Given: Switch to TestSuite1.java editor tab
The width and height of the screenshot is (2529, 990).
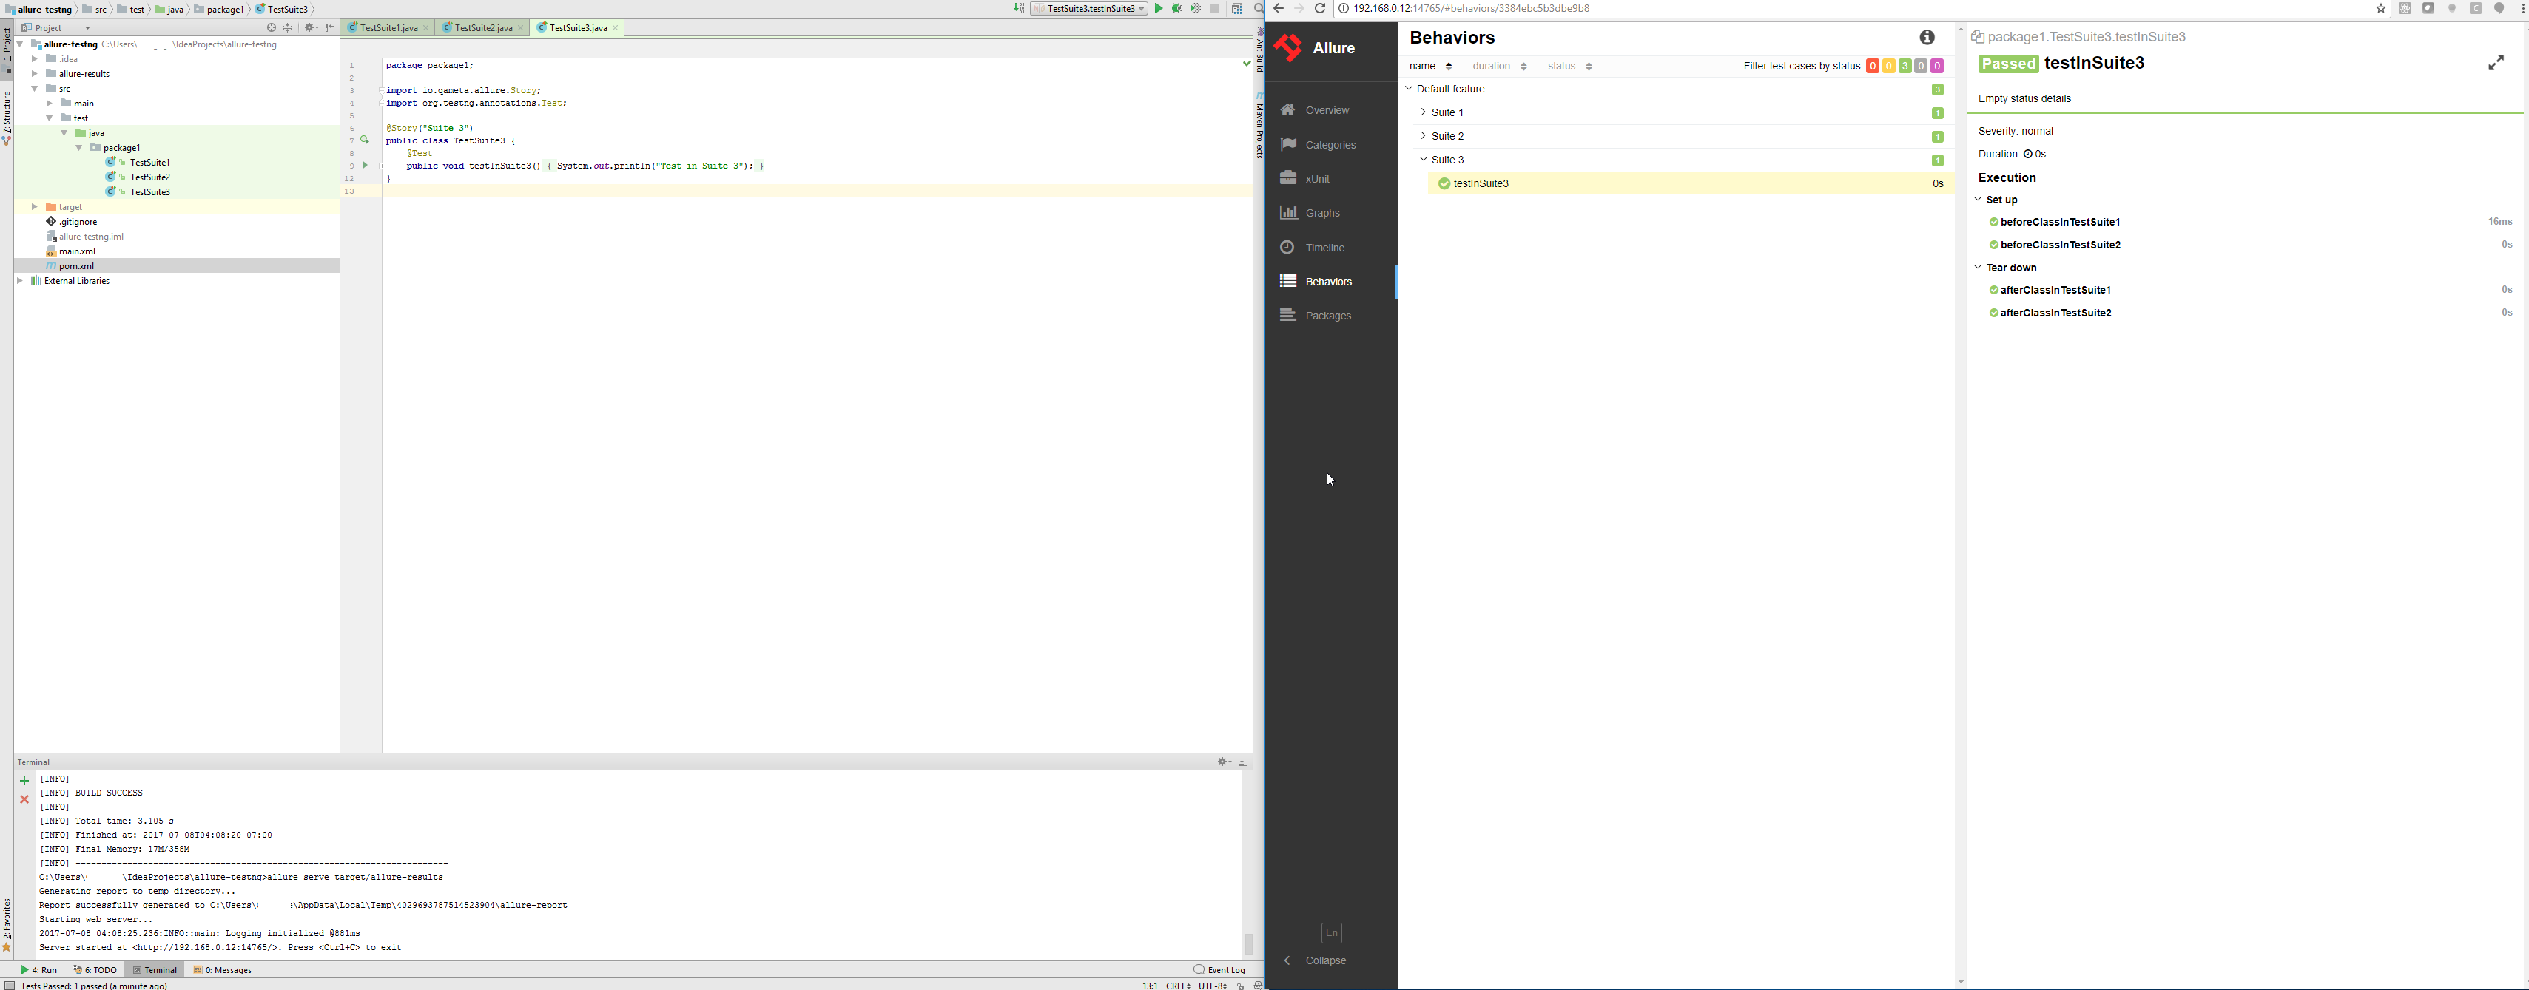Looking at the screenshot, I should [388, 28].
